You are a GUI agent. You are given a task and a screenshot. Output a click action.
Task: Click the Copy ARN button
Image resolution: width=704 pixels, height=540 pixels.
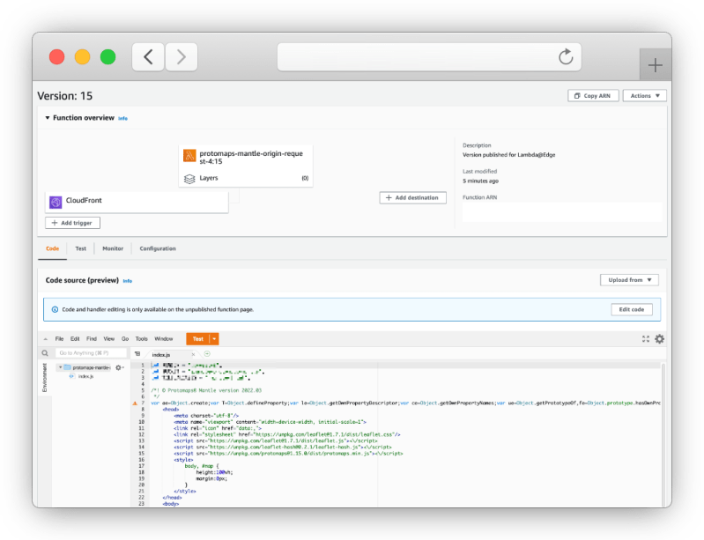(x=593, y=96)
